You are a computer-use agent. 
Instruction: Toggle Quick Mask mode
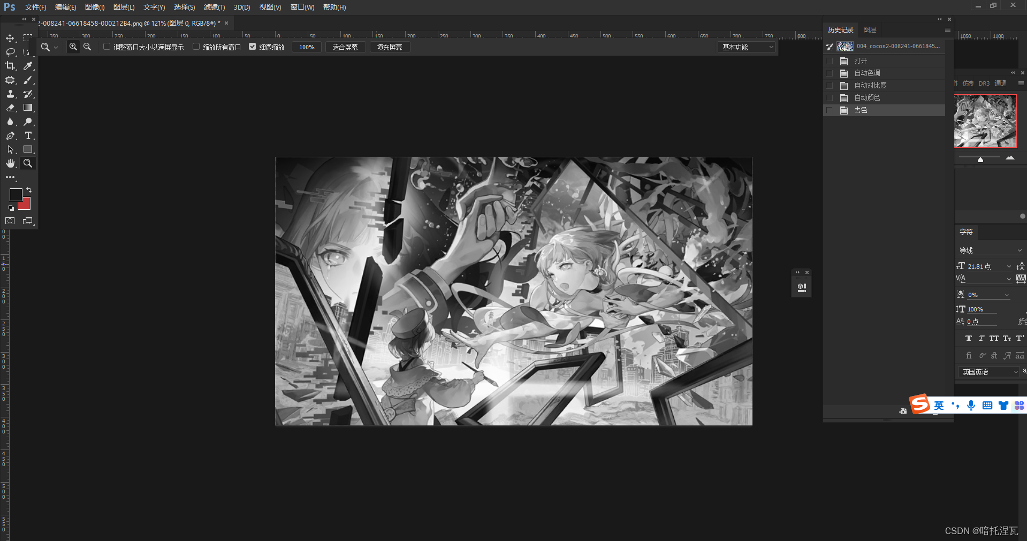click(10, 220)
